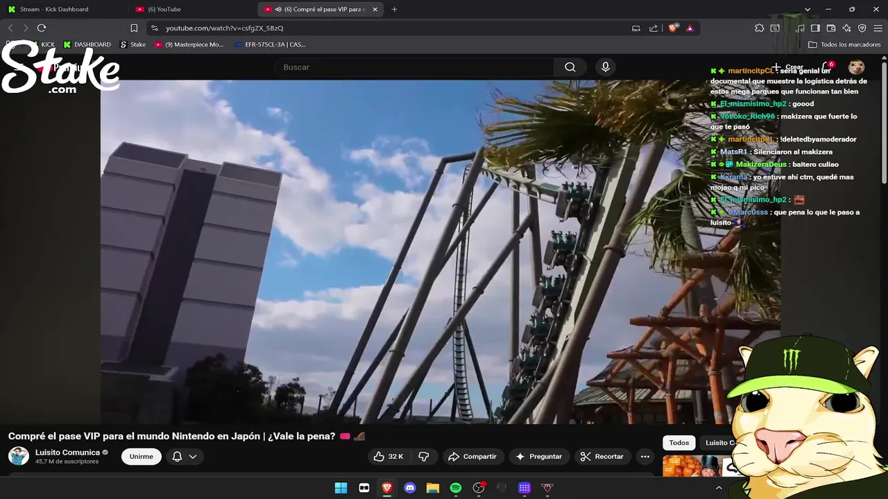Screen dimensions: 888x499
Task: Open YouTube notifications bell with 6 badge
Action: point(826,67)
